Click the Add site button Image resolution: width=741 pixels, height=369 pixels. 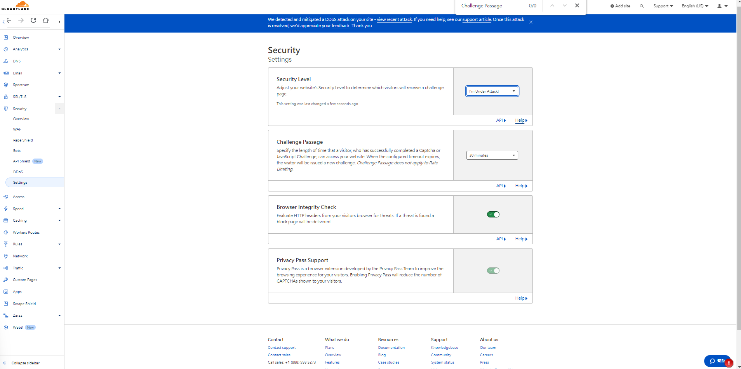620,6
